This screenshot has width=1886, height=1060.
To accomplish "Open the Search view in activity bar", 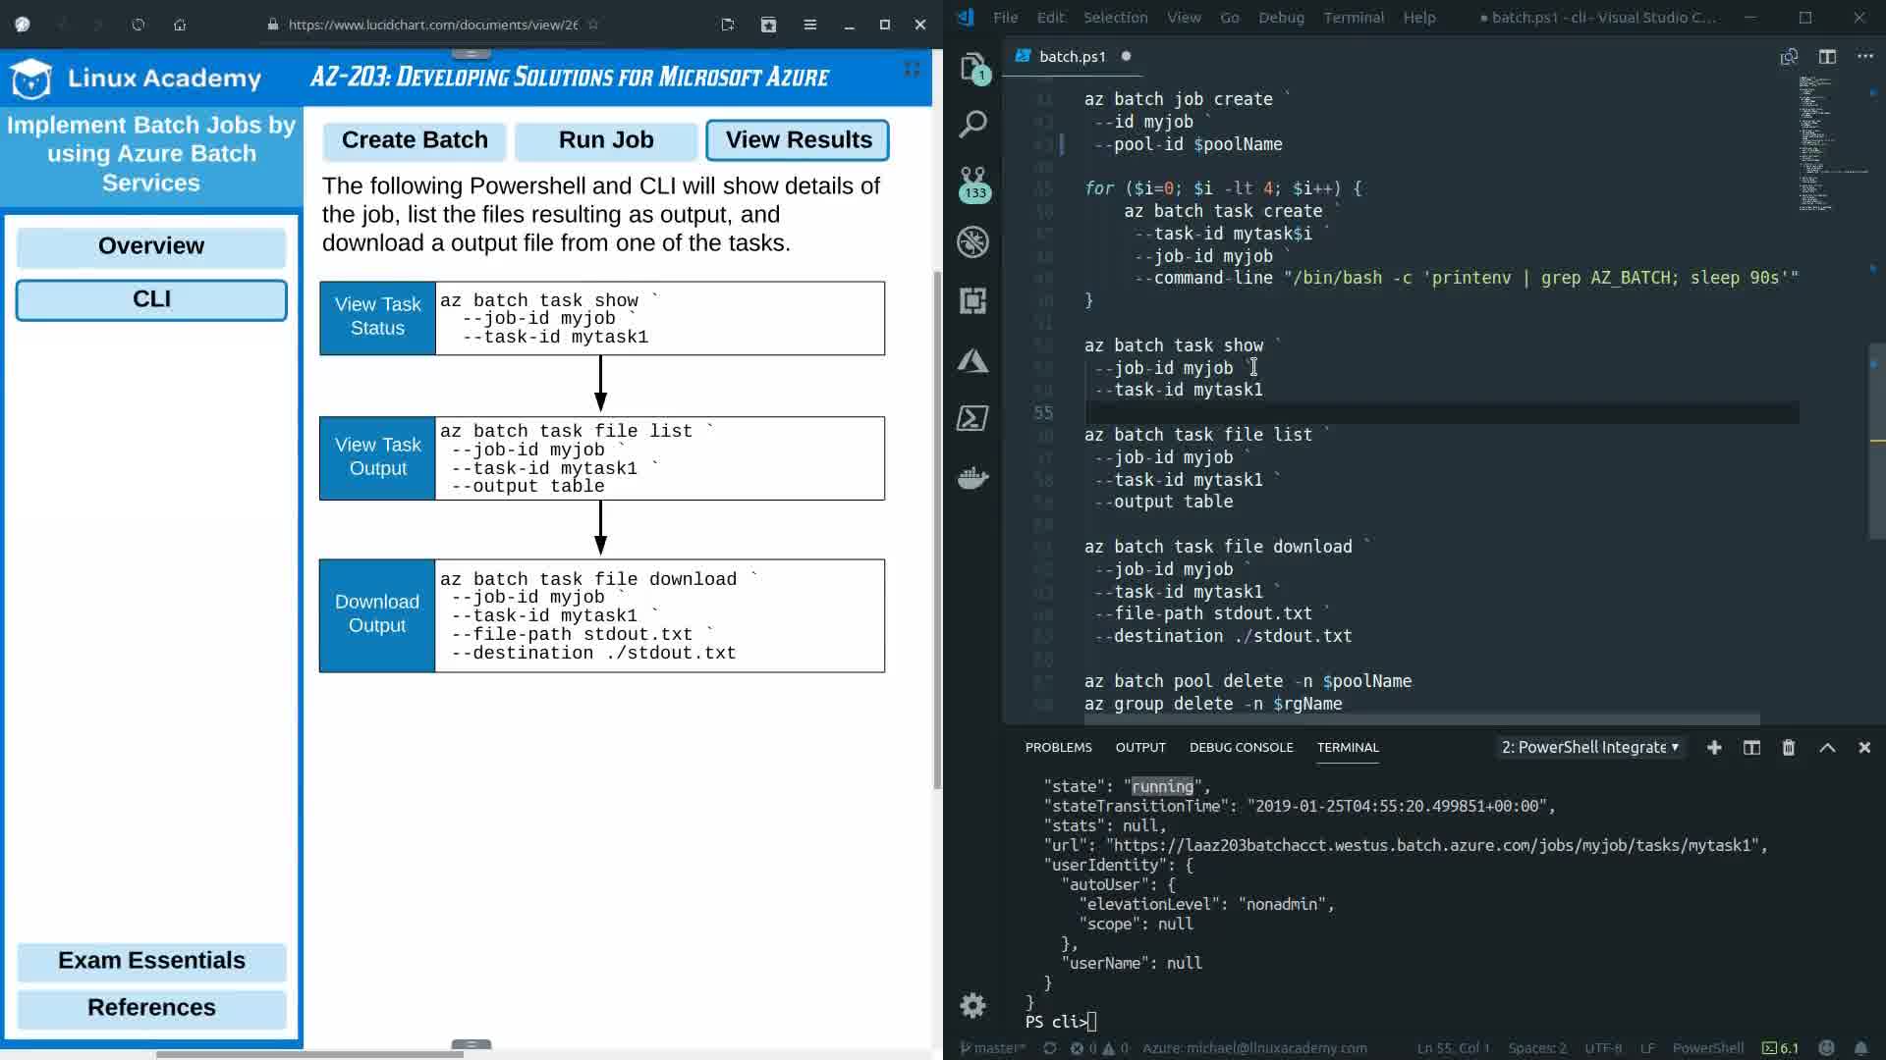I will [972, 125].
